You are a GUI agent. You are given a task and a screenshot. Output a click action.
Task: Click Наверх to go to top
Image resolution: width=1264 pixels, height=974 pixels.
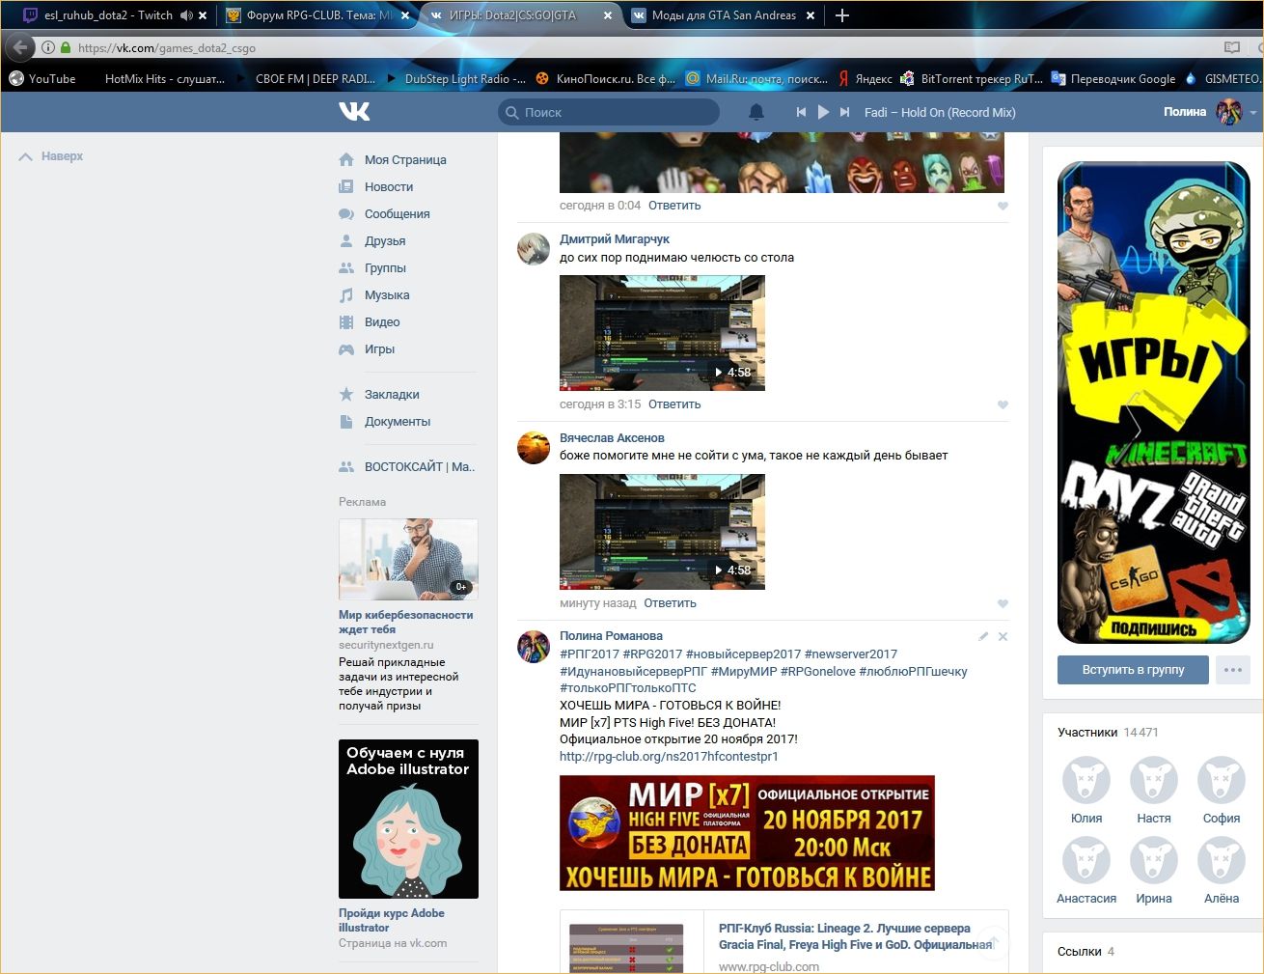tap(51, 156)
